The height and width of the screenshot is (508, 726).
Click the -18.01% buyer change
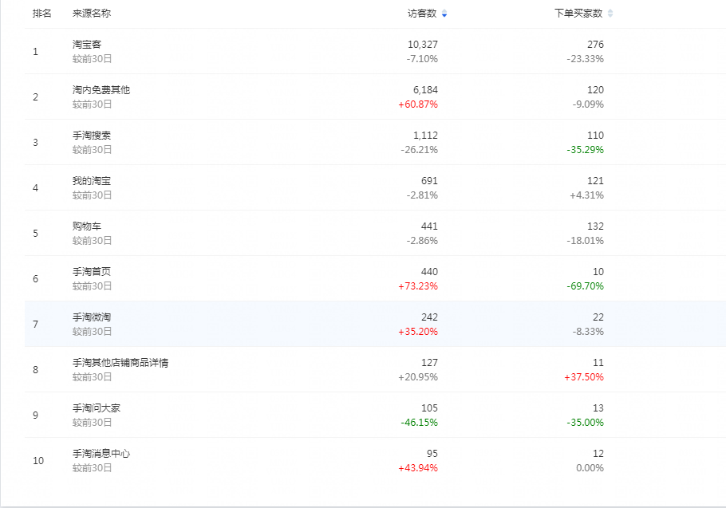[586, 241]
